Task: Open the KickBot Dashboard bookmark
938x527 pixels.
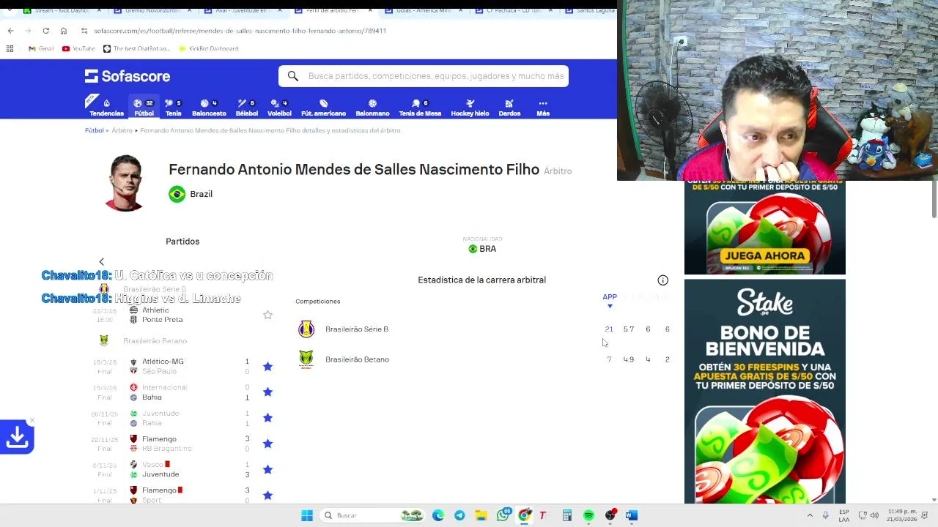Action: pos(208,48)
